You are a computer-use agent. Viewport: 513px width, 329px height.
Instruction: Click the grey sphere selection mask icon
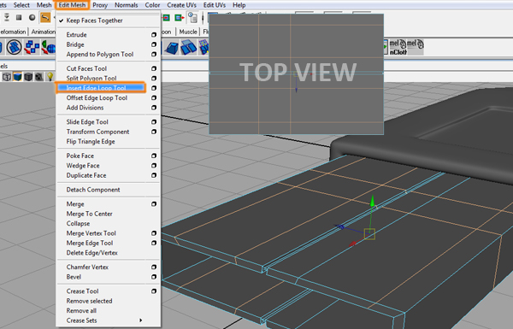[32, 17]
